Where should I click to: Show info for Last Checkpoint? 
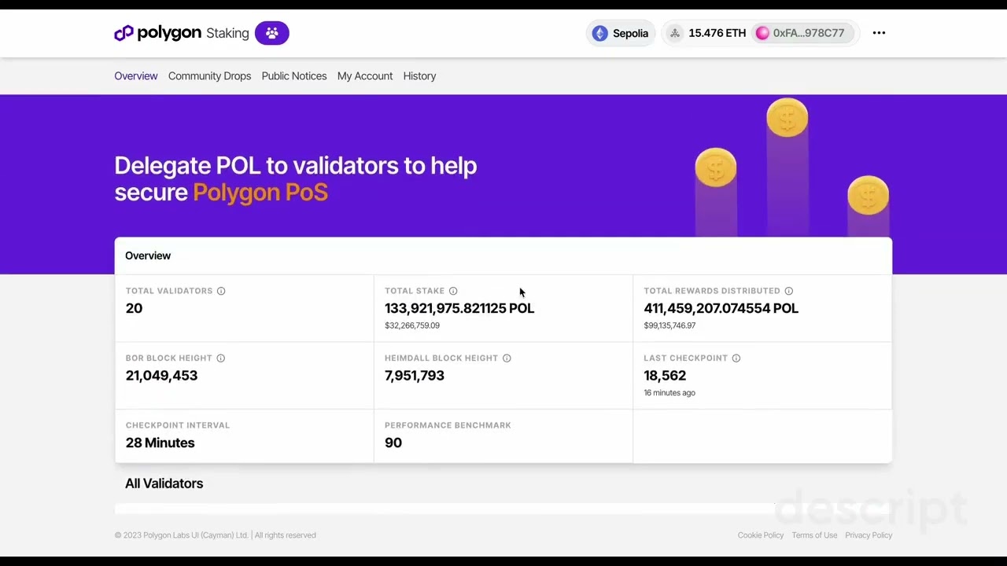click(736, 358)
